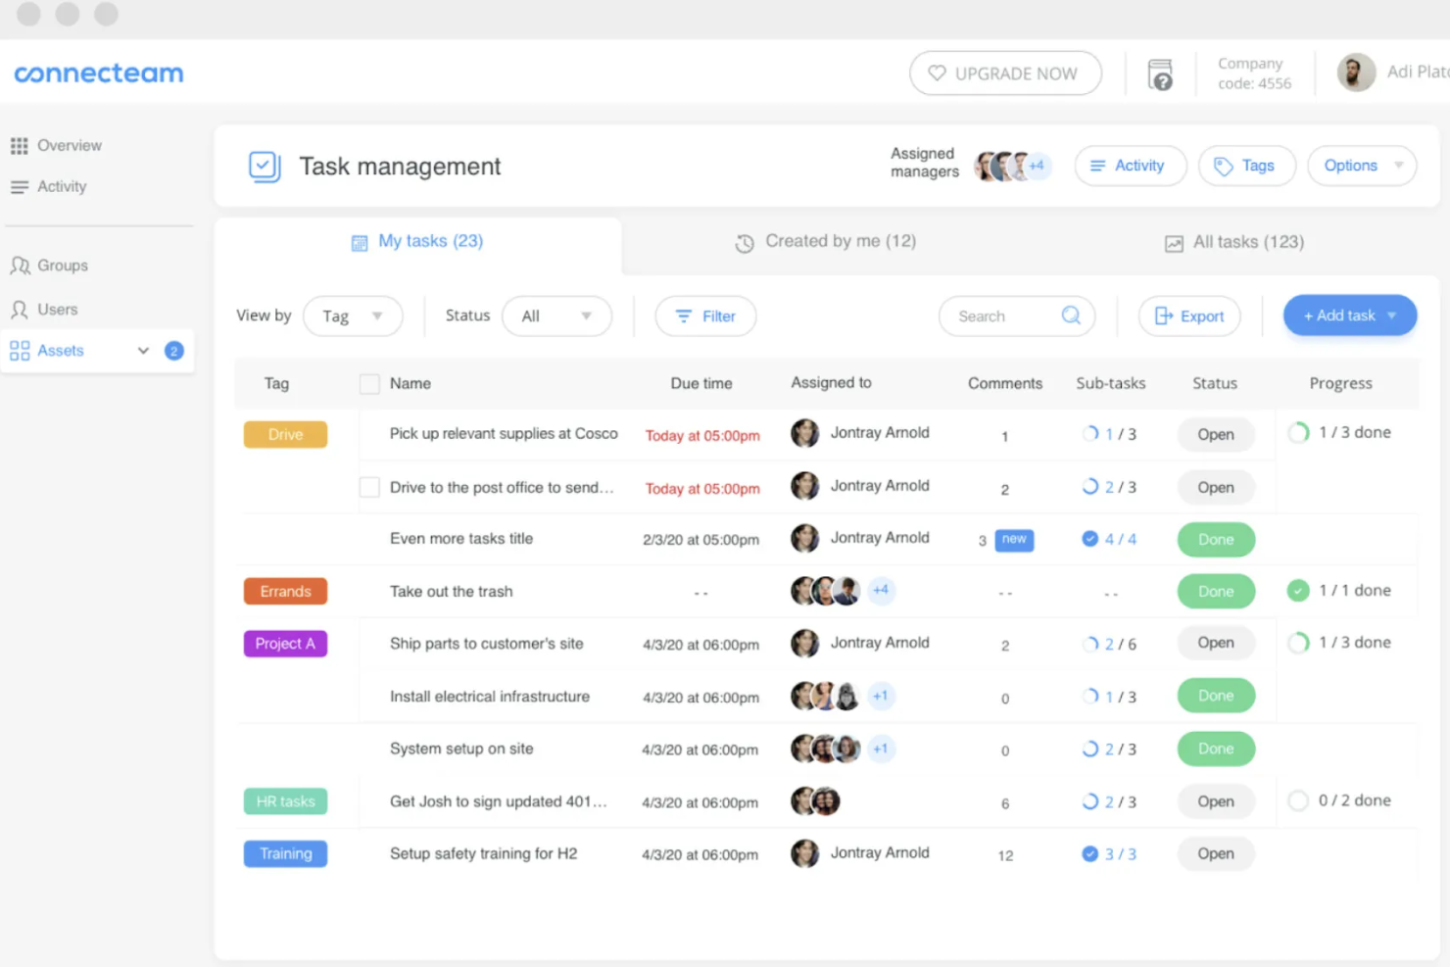Click the red Errands tag

[285, 592]
